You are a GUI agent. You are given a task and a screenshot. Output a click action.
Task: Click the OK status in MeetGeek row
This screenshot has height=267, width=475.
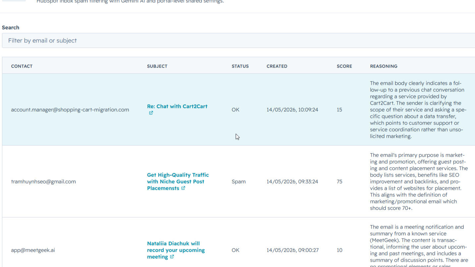point(235,250)
